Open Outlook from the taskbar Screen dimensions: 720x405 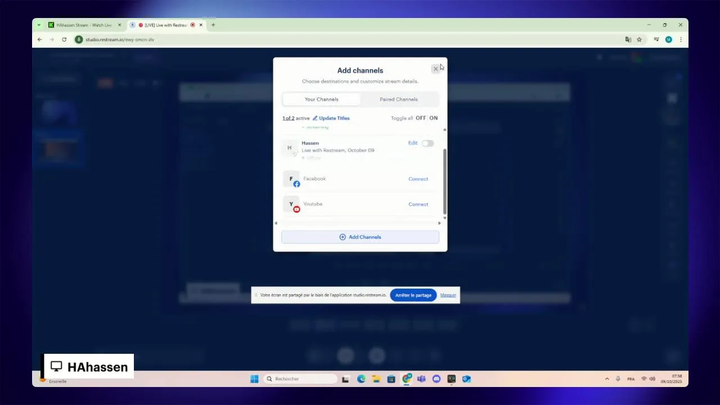466,379
